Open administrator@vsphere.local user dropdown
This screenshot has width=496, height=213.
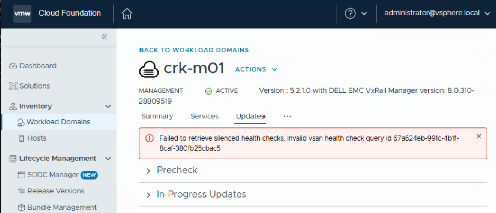coord(437,13)
